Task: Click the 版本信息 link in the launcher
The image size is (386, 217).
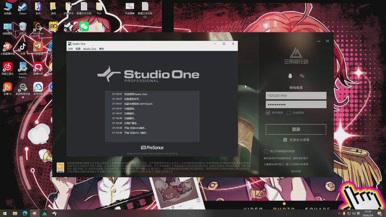Action: pyautogui.click(x=296, y=171)
